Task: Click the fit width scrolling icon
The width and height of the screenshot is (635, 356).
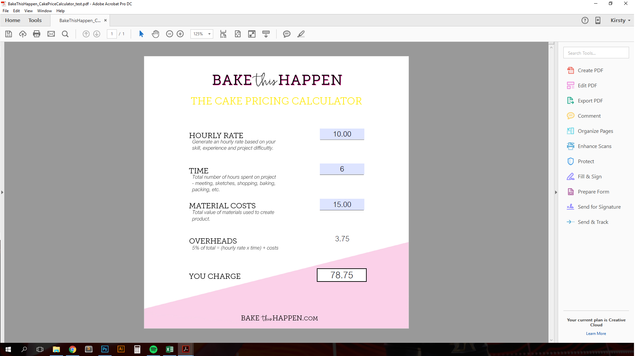Action: [x=223, y=34]
